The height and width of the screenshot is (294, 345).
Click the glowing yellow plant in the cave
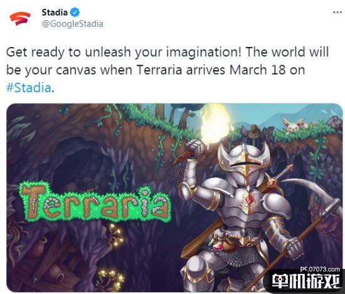[x=116, y=234]
